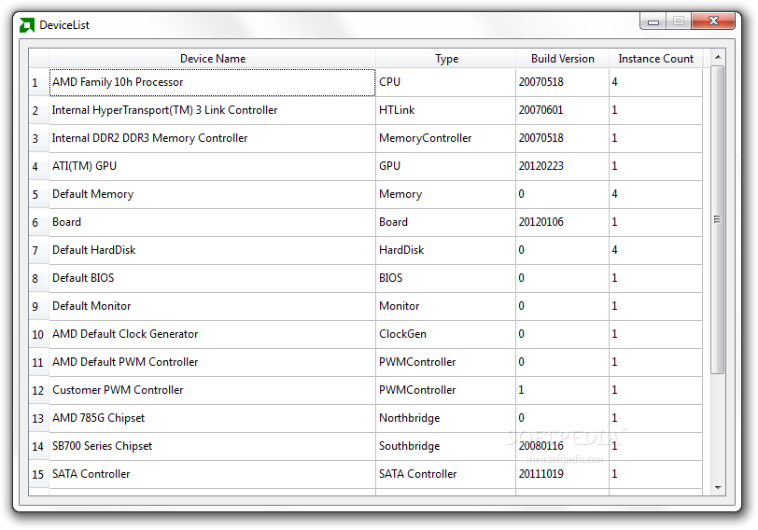The height and width of the screenshot is (530, 758).
Task: Sort by Build Version column header
Action: click(x=562, y=59)
